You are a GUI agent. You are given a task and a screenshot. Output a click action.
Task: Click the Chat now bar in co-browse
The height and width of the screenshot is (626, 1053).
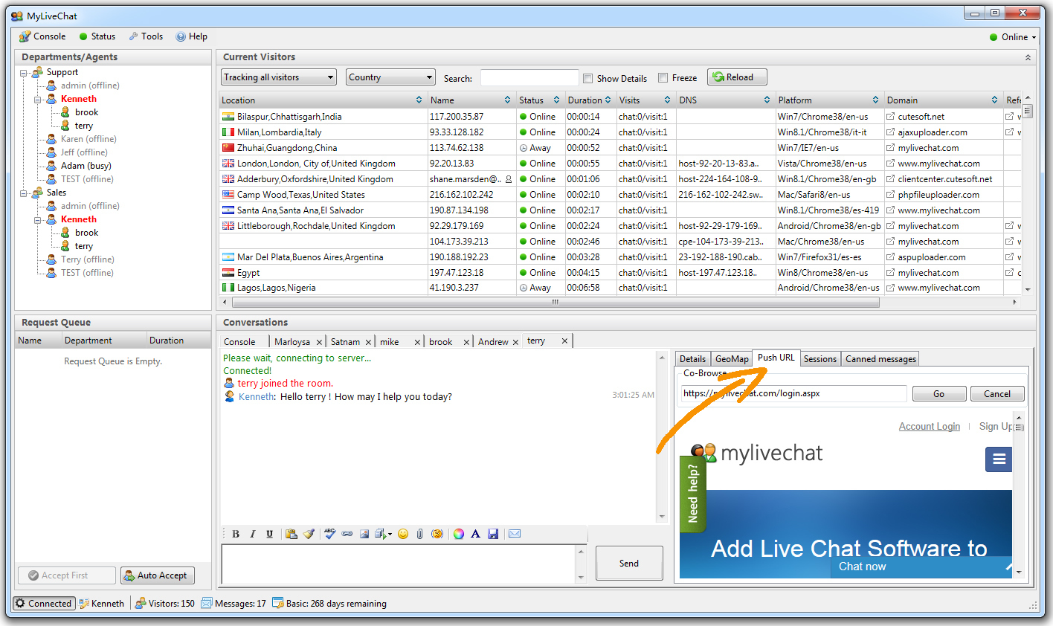(921, 567)
